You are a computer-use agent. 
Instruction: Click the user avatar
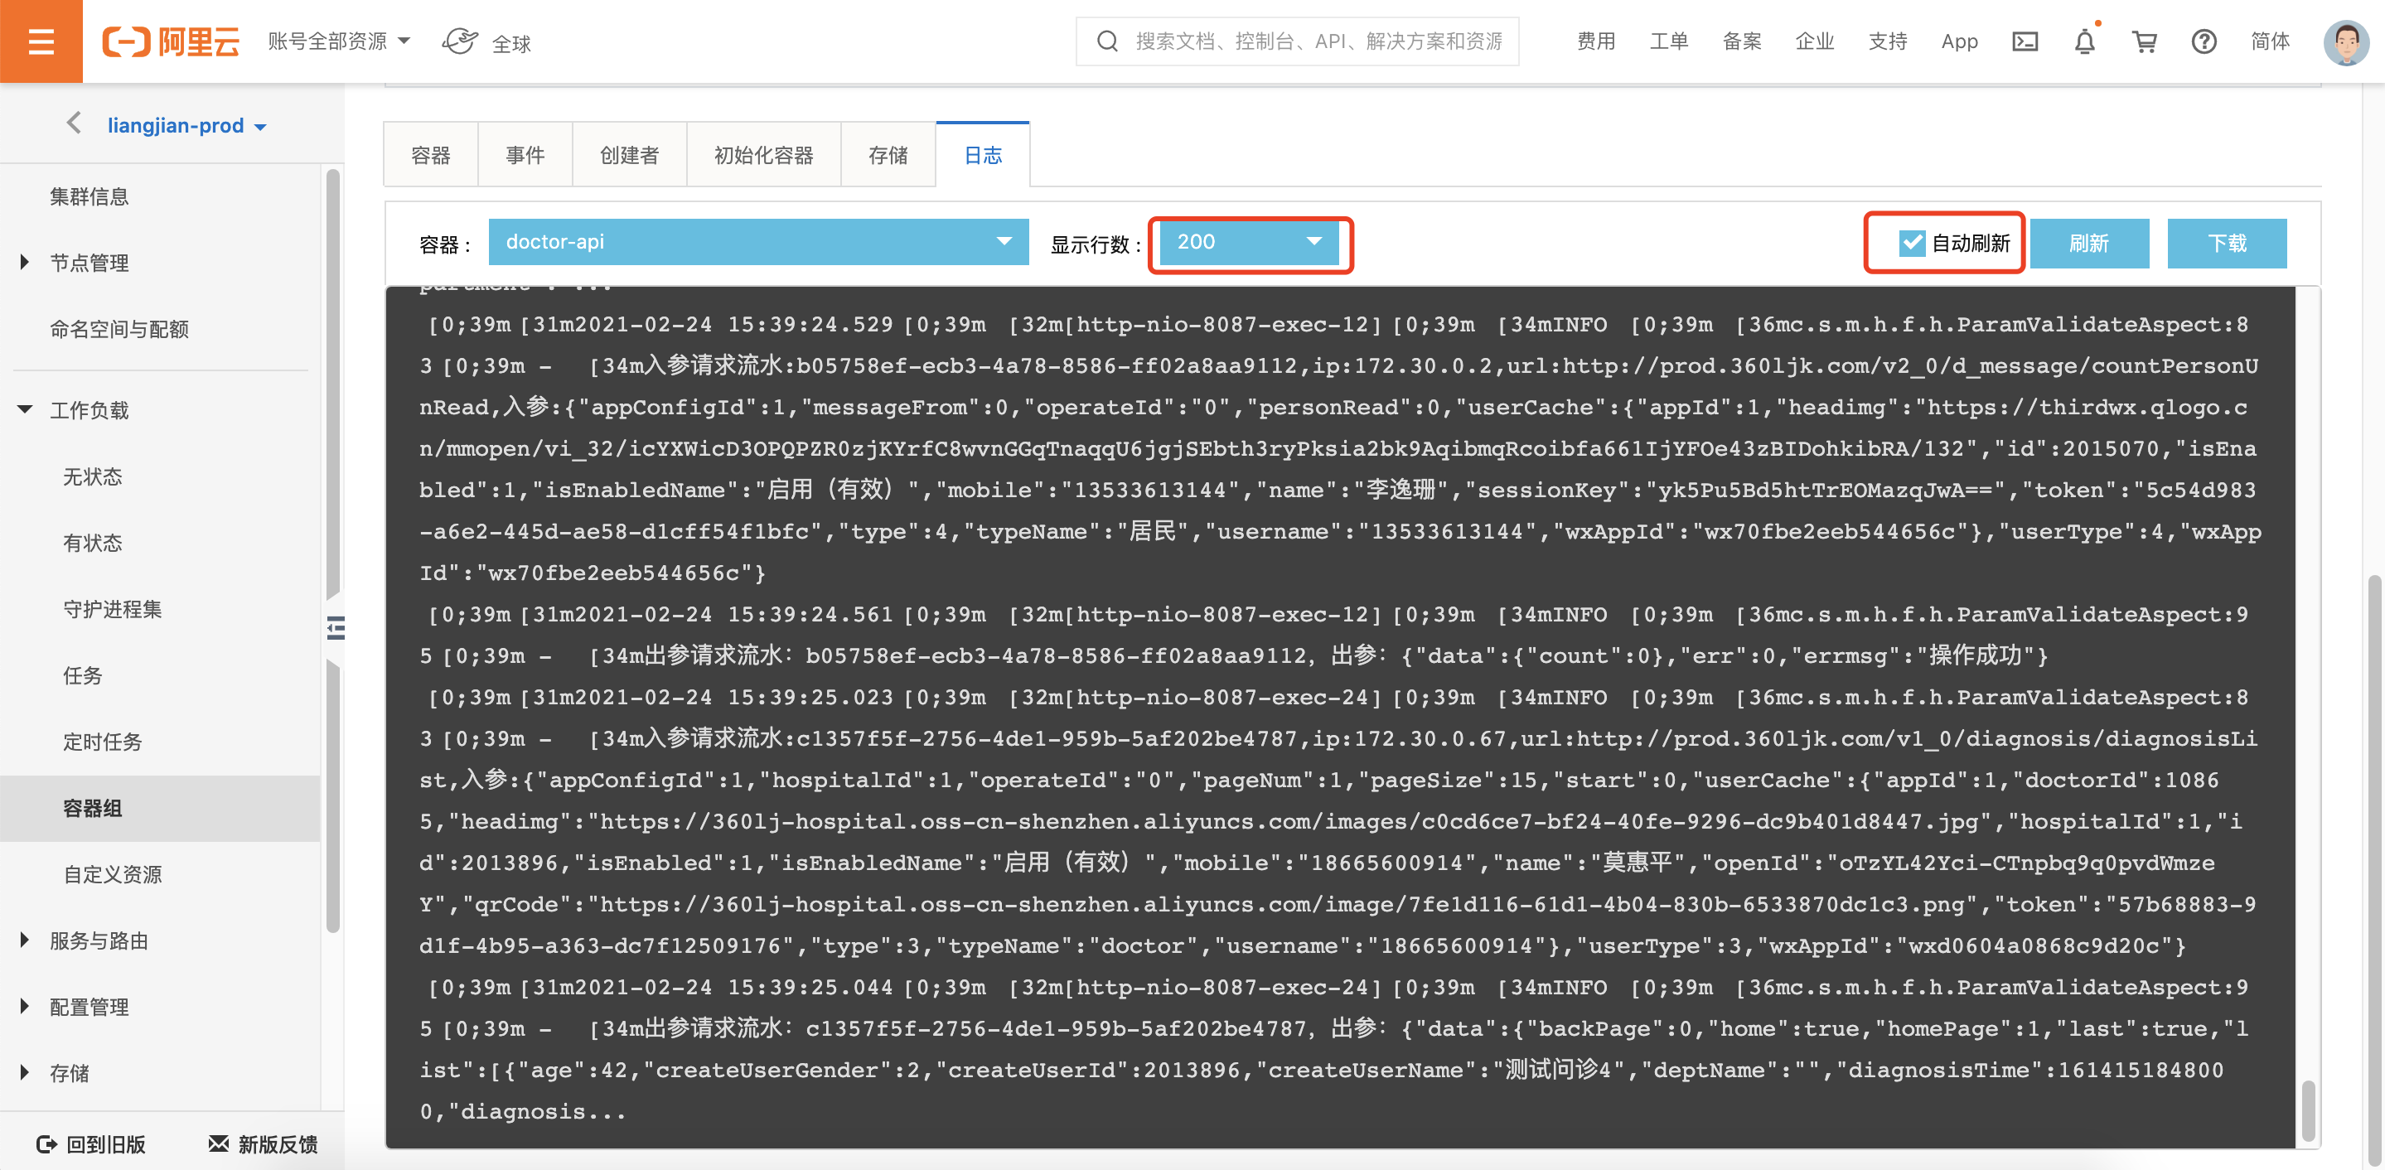[x=2345, y=41]
